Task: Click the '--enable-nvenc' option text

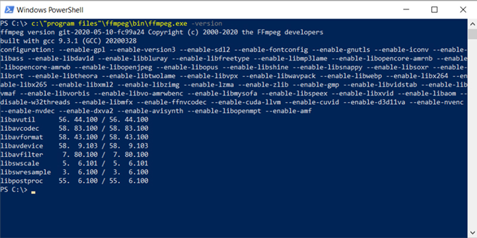Action: 437,102
